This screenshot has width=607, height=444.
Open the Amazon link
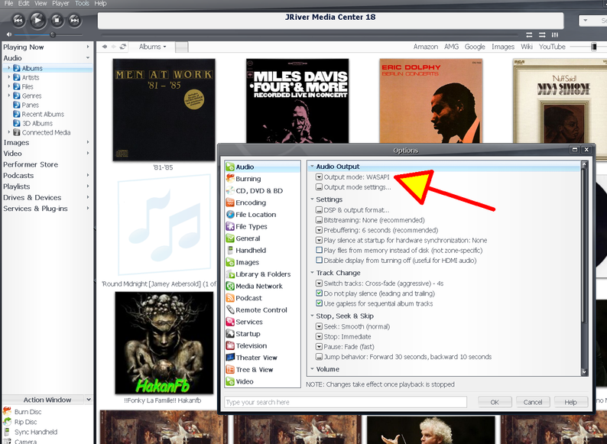pos(426,47)
